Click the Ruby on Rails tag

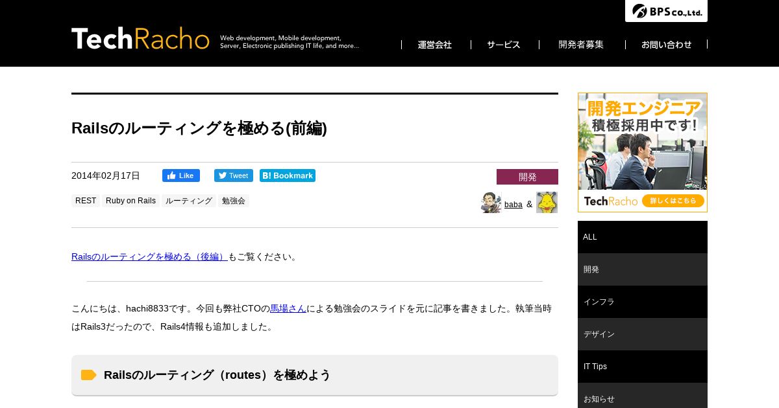(x=130, y=201)
